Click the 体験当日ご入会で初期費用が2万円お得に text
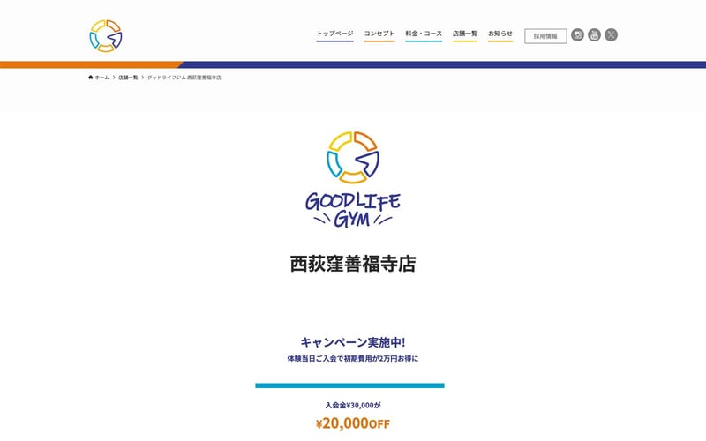The height and width of the screenshot is (441, 706). point(353,359)
